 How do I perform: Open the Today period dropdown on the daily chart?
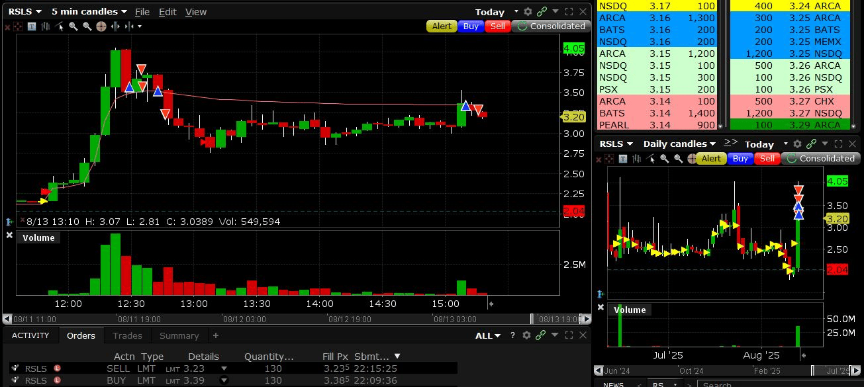click(x=767, y=144)
